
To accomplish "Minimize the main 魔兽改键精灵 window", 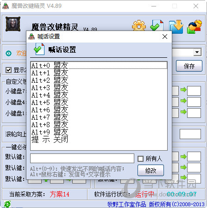I will point(154,6).
